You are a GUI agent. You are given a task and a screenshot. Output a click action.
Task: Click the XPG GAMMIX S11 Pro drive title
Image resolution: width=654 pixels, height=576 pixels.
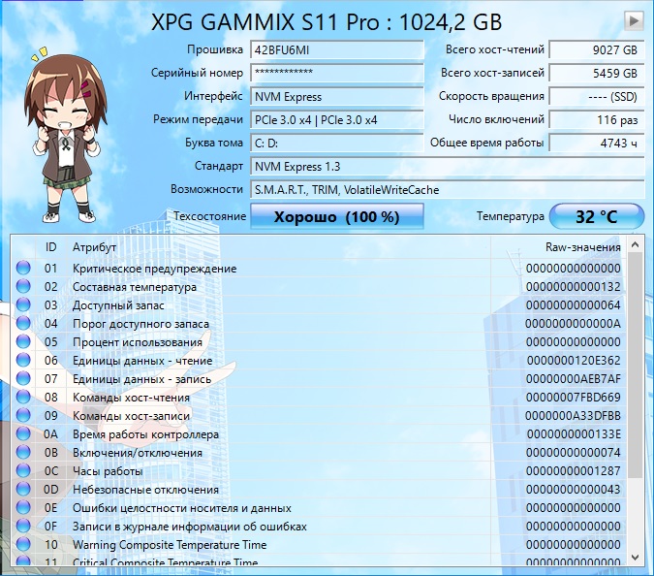point(327,21)
